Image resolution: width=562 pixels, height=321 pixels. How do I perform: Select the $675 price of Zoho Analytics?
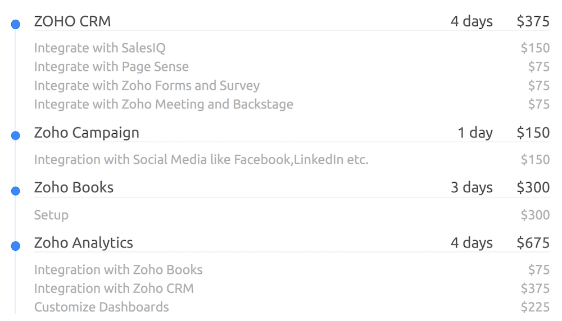click(533, 243)
